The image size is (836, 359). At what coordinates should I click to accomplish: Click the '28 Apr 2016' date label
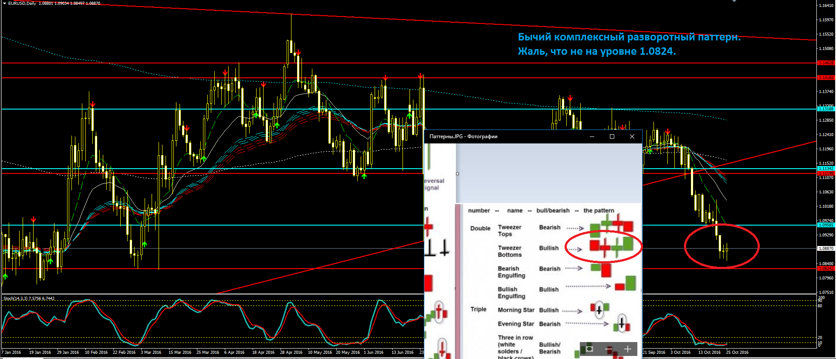[x=291, y=352]
